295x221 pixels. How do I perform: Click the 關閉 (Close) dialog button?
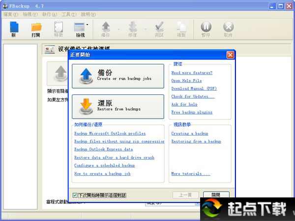coord(216,195)
